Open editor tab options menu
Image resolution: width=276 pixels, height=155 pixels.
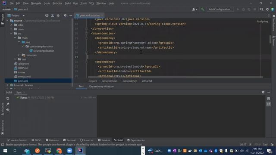[x=269, y=15]
